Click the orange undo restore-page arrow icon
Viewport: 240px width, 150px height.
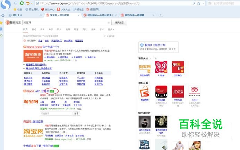click(x=28, y=3)
